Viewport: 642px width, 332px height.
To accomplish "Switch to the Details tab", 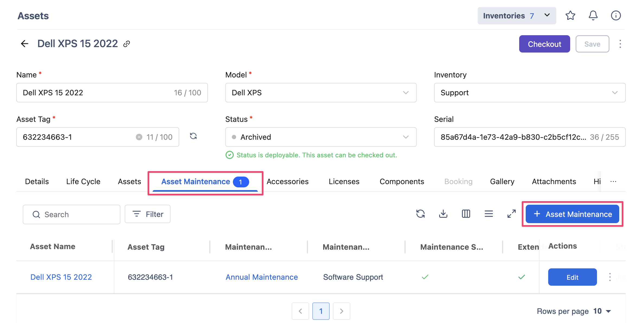I will (x=37, y=181).
